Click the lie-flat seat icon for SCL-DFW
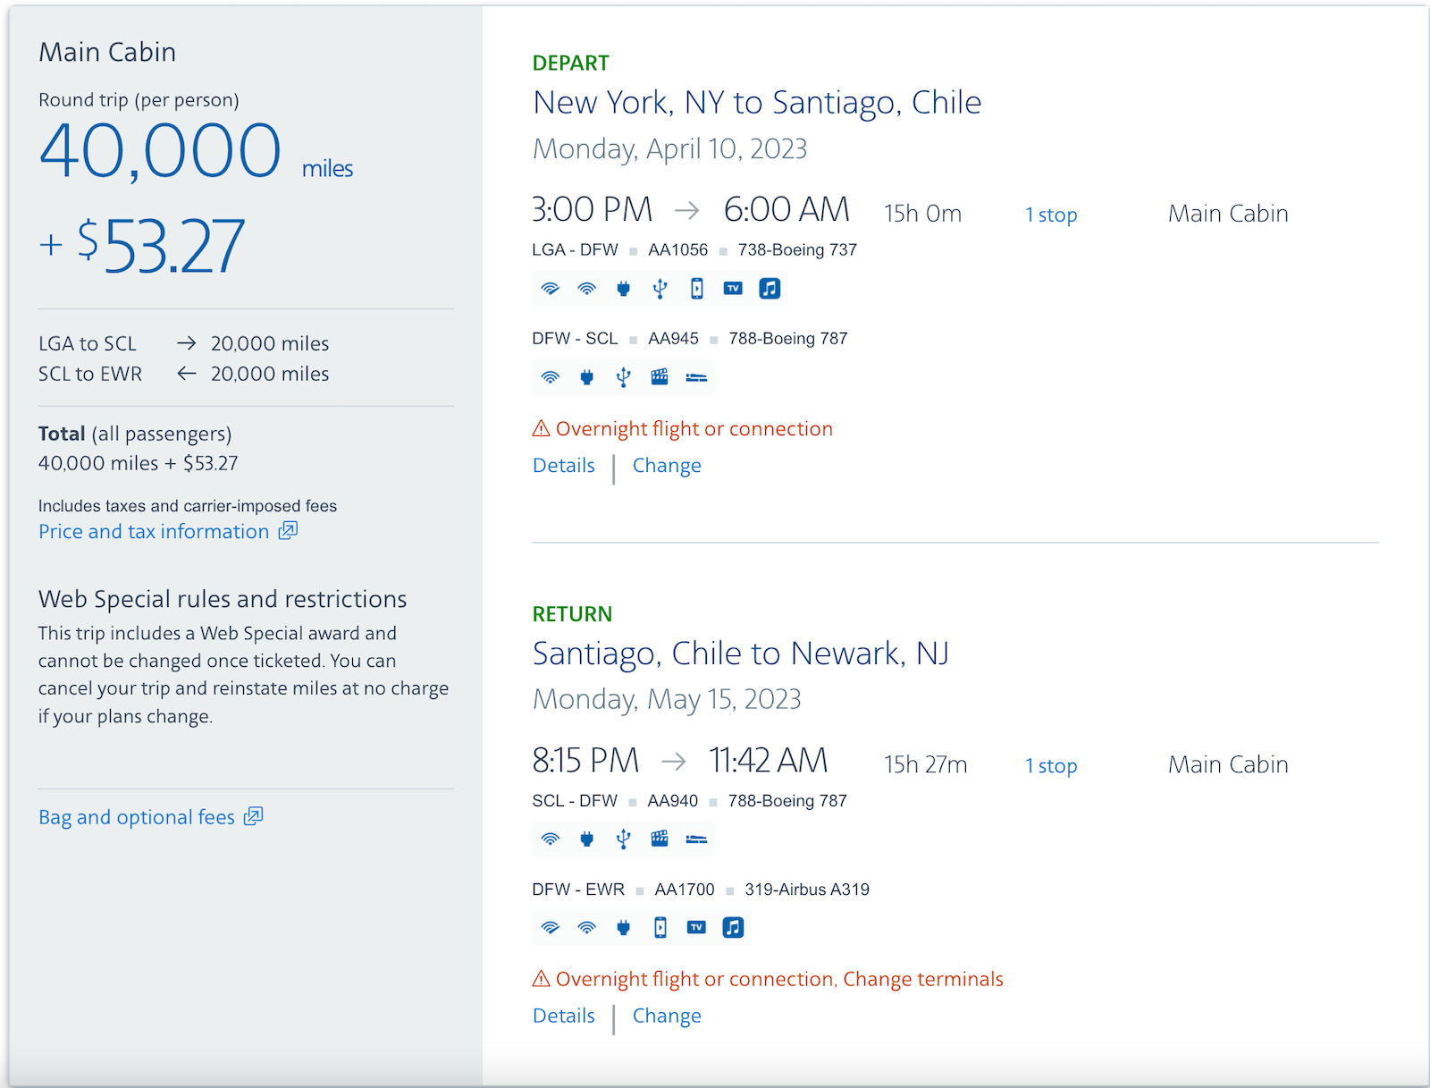Image resolution: width=1430 pixels, height=1088 pixels. point(696,839)
